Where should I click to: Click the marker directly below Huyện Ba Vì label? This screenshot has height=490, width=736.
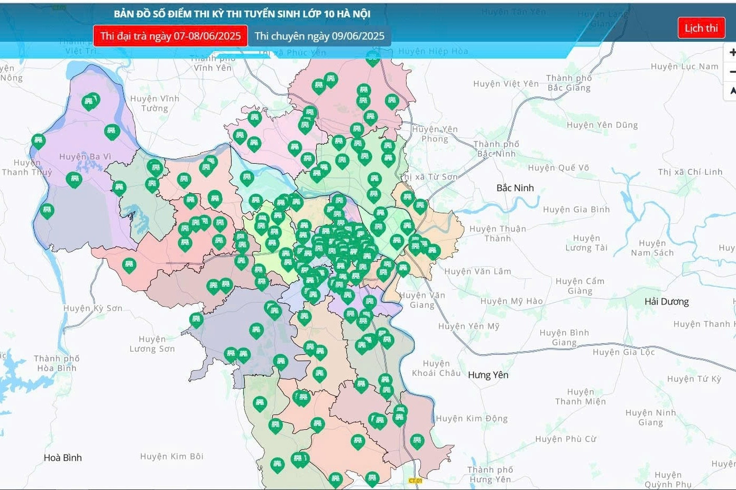(74, 179)
